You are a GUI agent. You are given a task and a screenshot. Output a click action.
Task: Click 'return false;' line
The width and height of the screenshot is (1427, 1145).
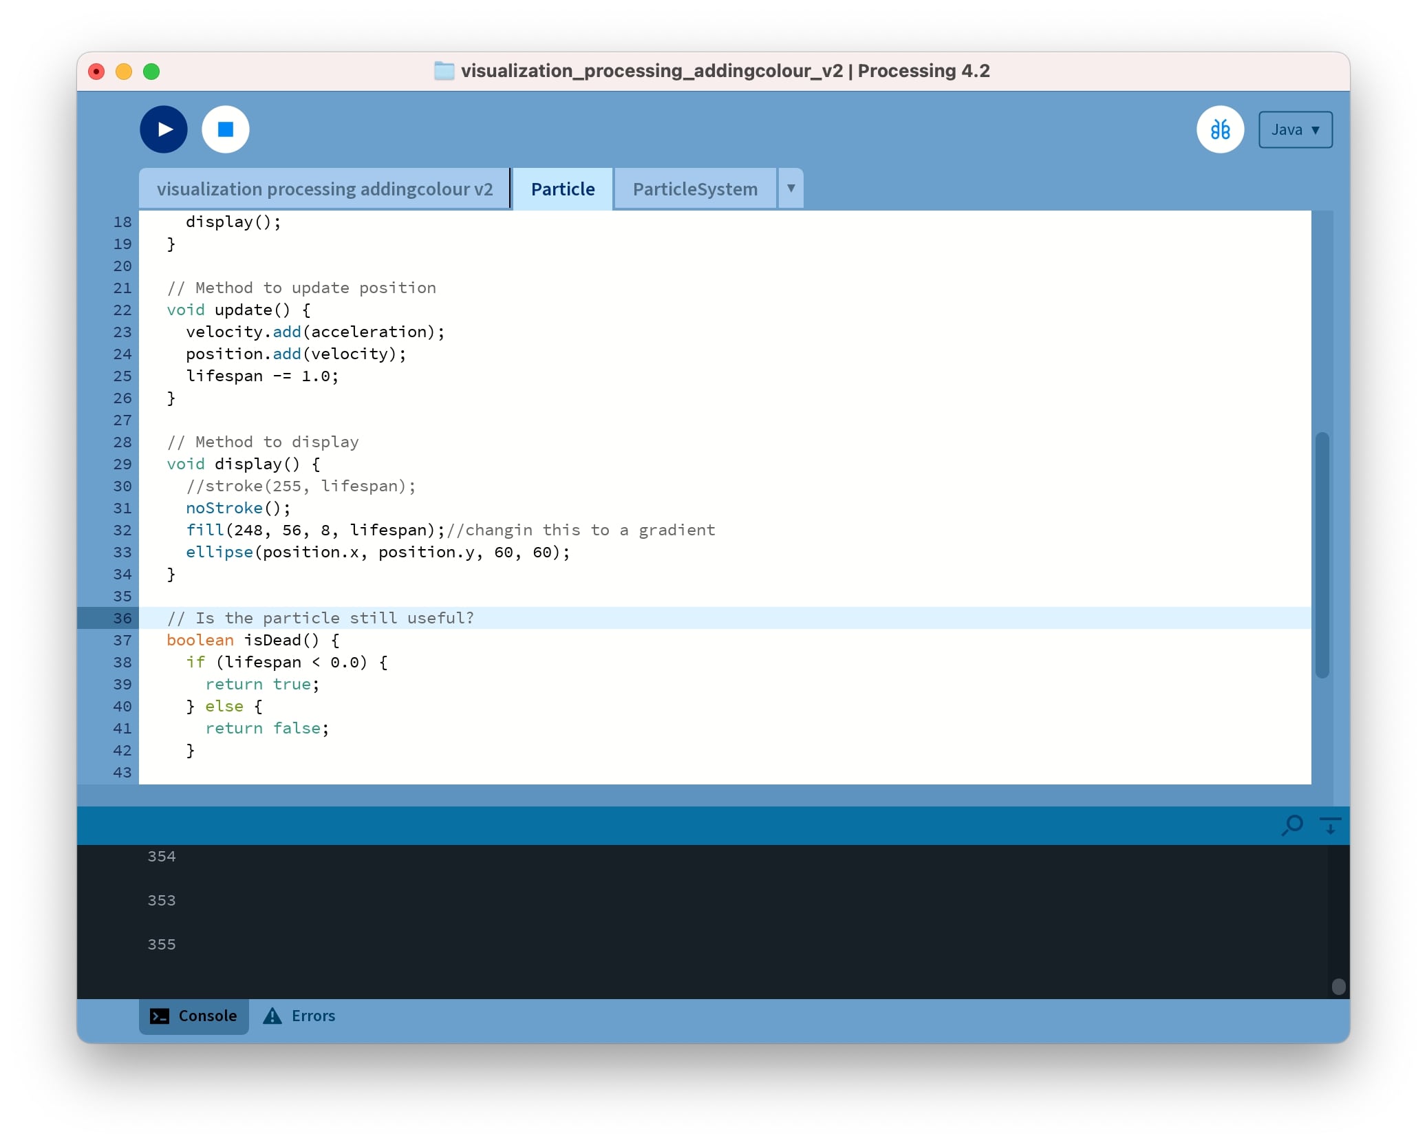tap(267, 728)
